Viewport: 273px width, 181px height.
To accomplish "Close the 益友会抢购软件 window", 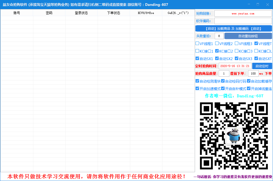I will point(268,5).
